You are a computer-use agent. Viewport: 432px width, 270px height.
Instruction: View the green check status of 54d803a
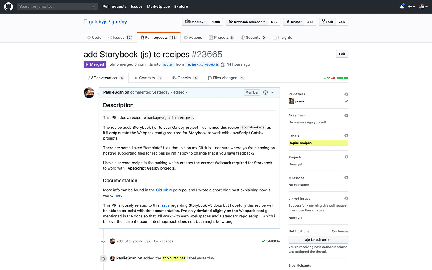(263, 241)
